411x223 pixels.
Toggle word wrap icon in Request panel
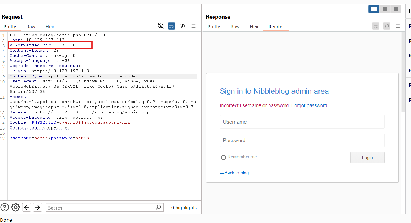coord(172,26)
